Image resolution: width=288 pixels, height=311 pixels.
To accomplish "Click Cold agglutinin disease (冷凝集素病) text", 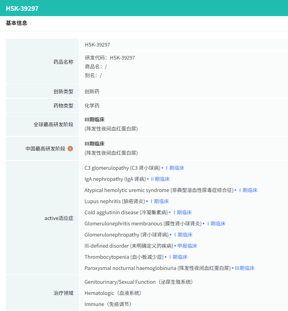I will [126, 212].
